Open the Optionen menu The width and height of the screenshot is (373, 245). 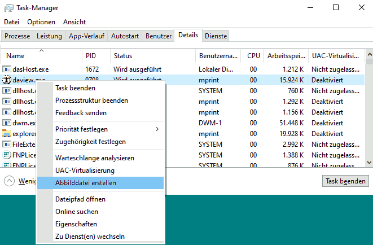pos(41,22)
